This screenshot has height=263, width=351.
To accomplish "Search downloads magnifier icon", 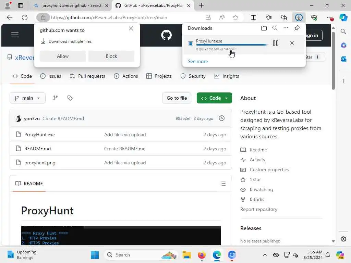I will click(x=275, y=28).
